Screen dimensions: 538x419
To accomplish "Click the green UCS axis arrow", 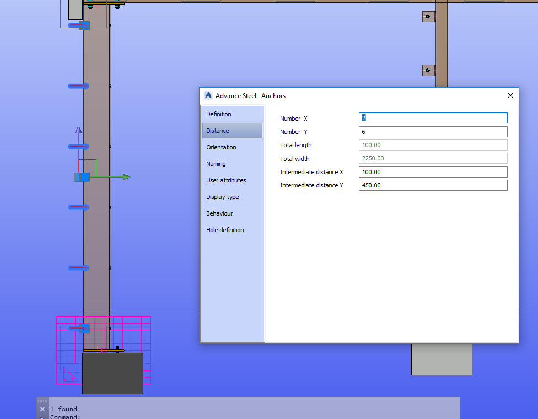I will [126, 177].
